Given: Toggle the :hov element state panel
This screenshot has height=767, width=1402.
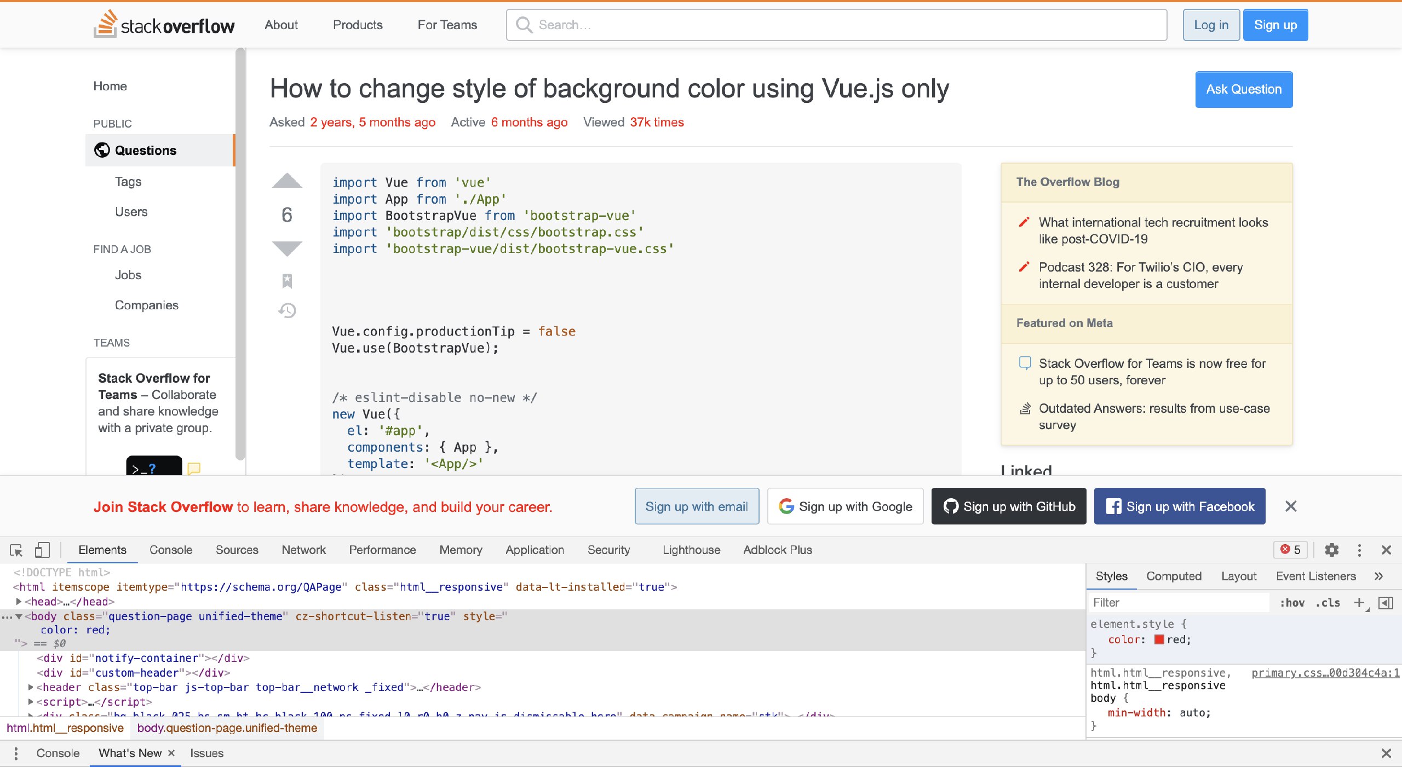Looking at the screenshot, I should (x=1292, y=603).
